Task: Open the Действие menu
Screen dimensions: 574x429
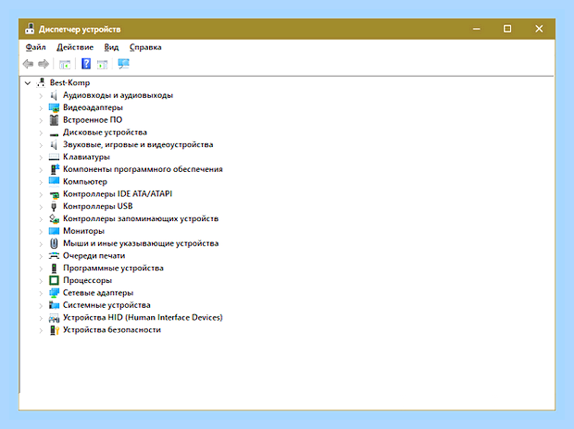Action: (75, 47)
